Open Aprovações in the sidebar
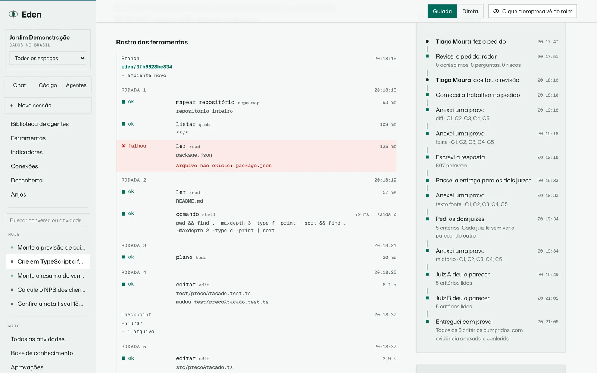The width and height of the screenshot is (597, 373). [27, 367]
